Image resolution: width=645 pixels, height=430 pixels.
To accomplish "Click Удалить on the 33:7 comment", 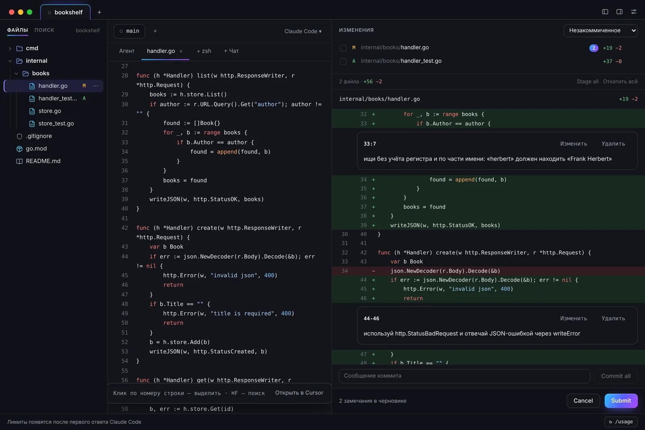I will [x=613, y=144].
